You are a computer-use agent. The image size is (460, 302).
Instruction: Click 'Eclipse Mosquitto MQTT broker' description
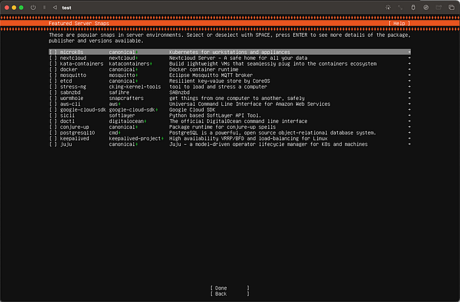pyautogui.click(x=211, y=75)
